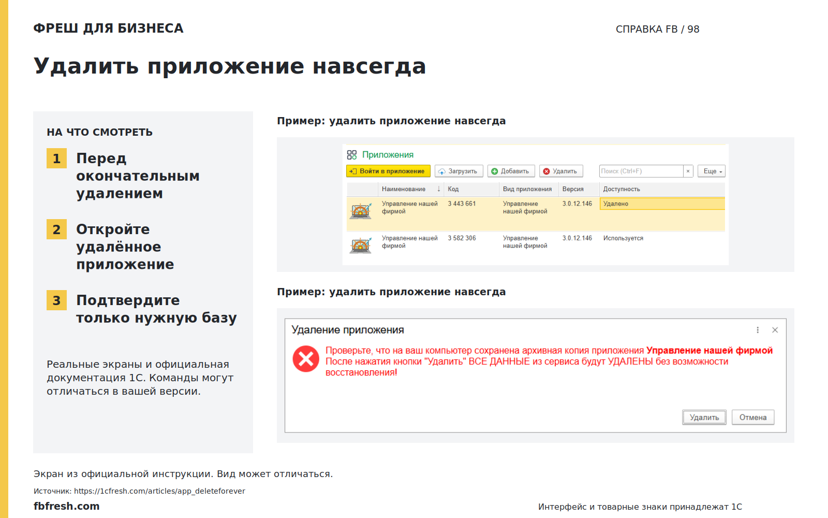
Task: Click the Загрузить toolbar button
Action: [459, 171]
